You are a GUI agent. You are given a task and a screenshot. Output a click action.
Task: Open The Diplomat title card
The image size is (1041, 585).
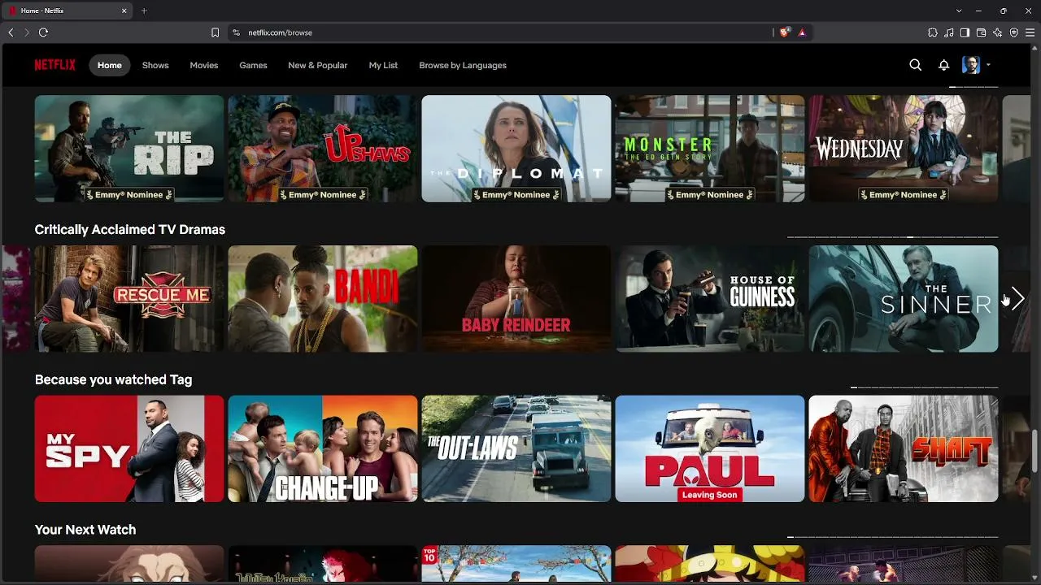click(x=516, y=149)
